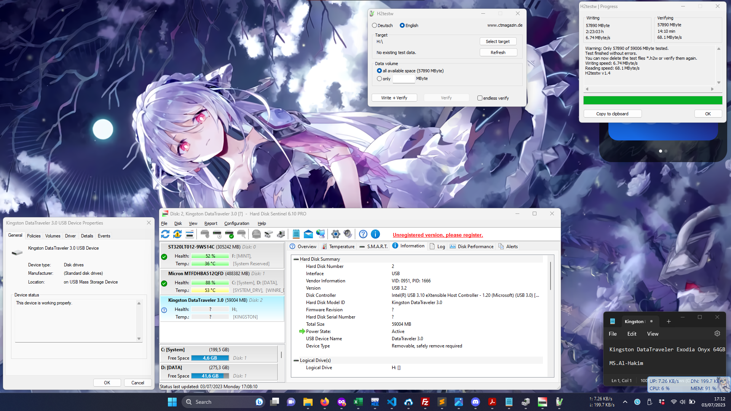Click the Windows Start button
Viewport: 731px width, 411px height.
(172, 402)
